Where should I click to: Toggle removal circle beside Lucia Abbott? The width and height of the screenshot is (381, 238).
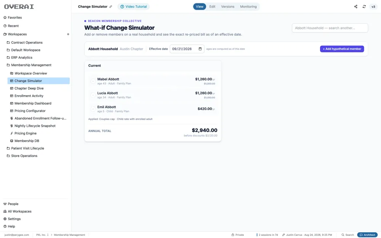[x=93, y=95]
